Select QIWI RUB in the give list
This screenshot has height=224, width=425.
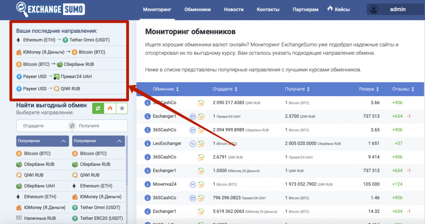pos(30,175)
